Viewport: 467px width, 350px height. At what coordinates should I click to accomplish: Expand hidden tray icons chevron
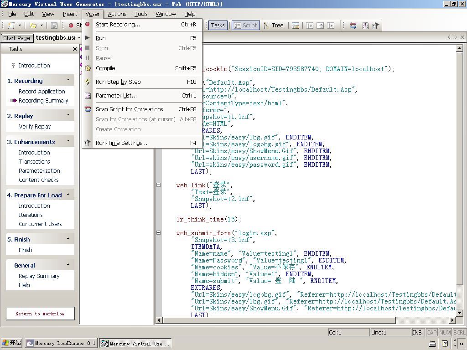coord(462,344)
